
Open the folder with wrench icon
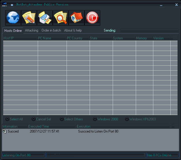[x=29, y=18]
